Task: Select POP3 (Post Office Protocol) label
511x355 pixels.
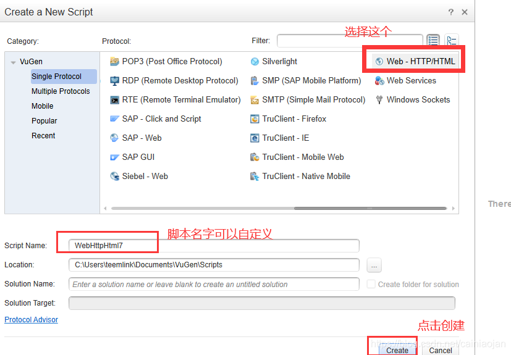Action: (x=172, y=62)
